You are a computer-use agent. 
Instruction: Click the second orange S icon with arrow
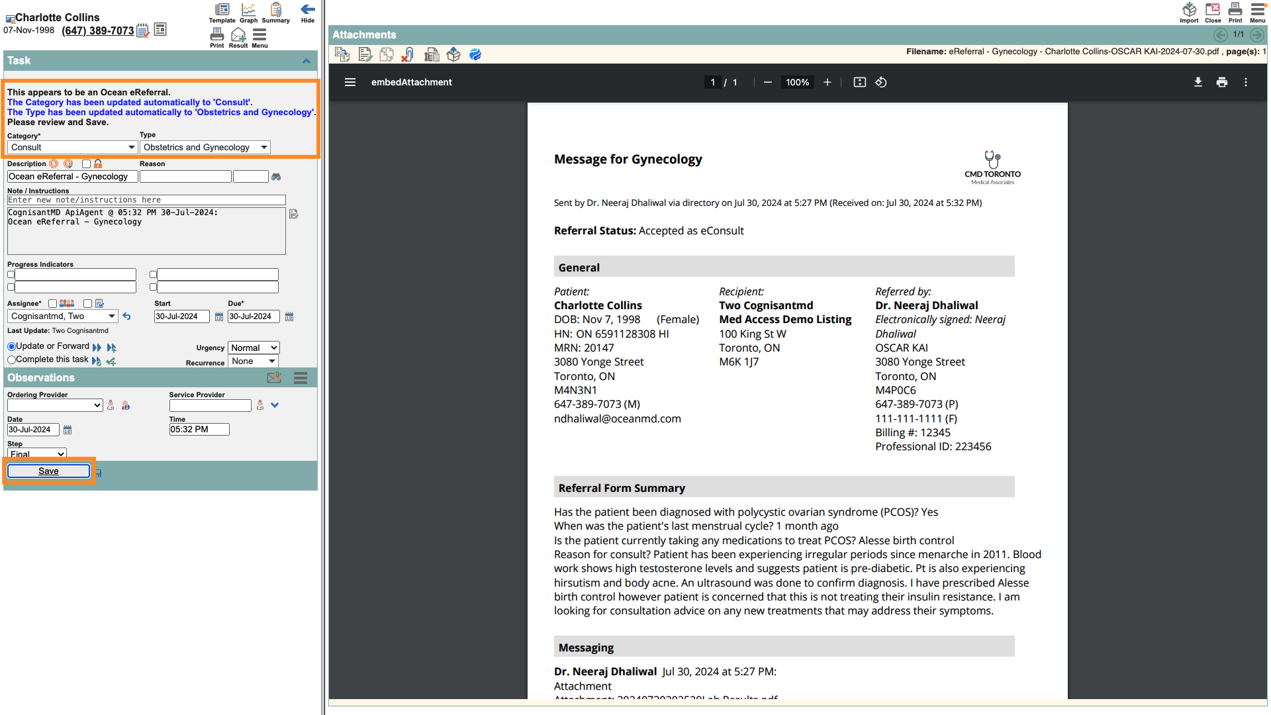[x=68, y=164]
